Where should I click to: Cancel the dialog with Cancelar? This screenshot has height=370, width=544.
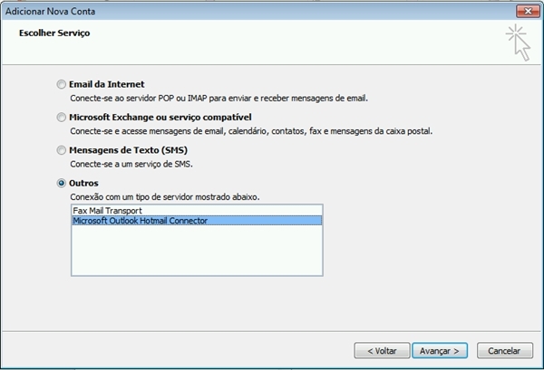coord(504,351)
